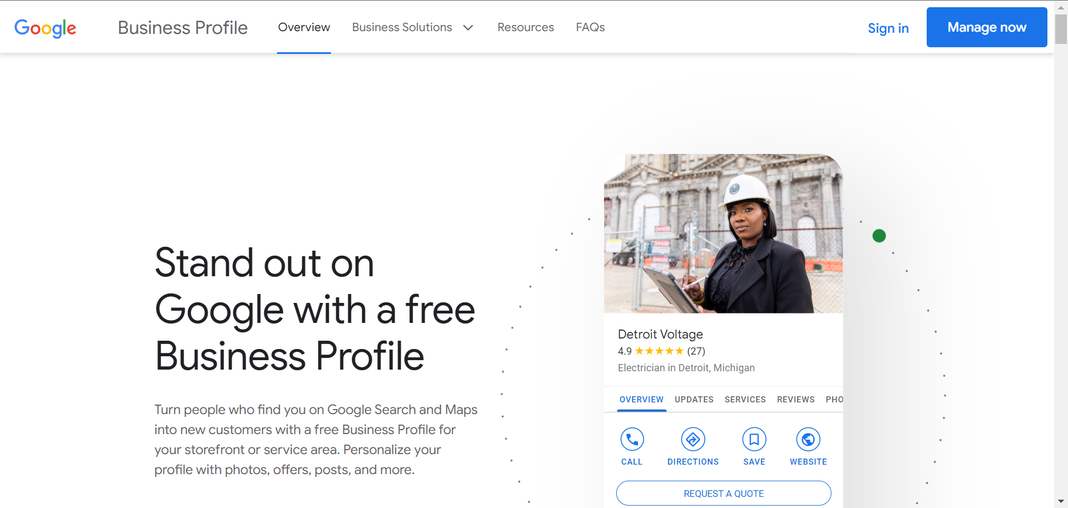Viewport: 1068px width, 508px height.
Task: Select the Overview nav item
Action: 304,27
